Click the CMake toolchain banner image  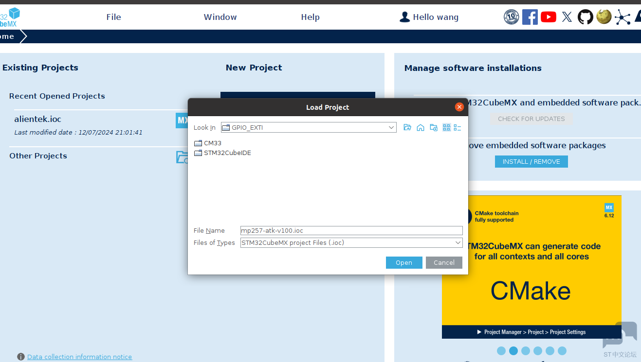tap(531, 267)
